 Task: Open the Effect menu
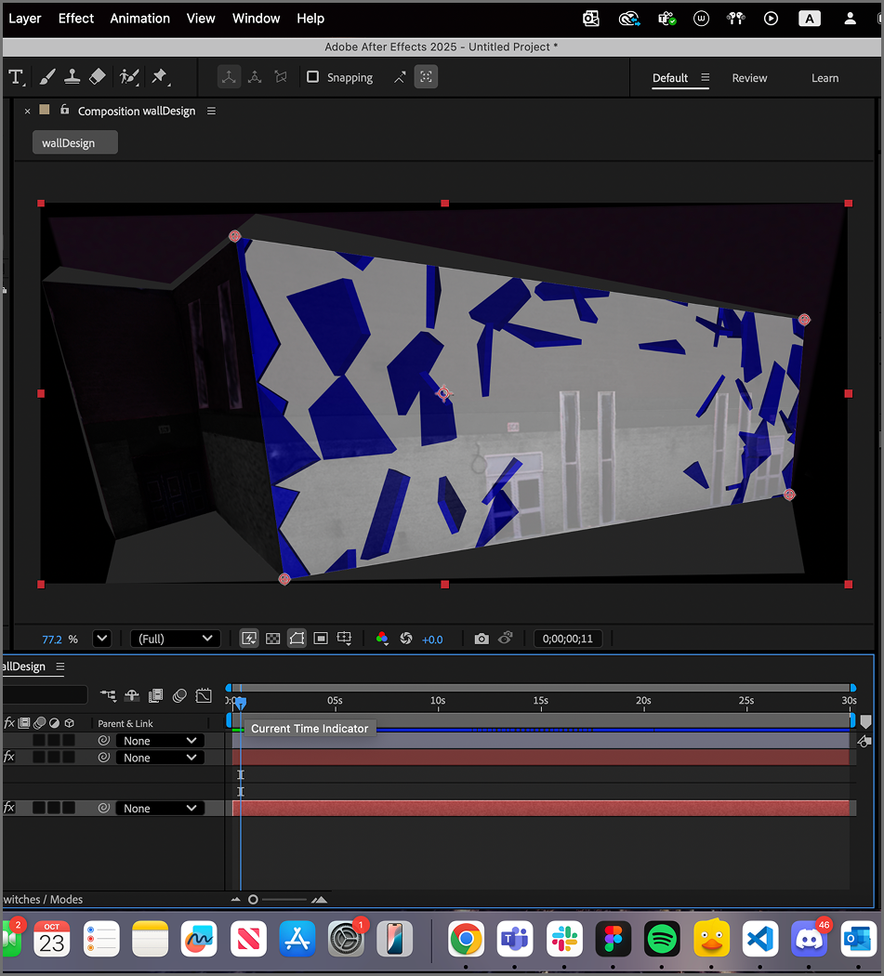click(76, 19)
